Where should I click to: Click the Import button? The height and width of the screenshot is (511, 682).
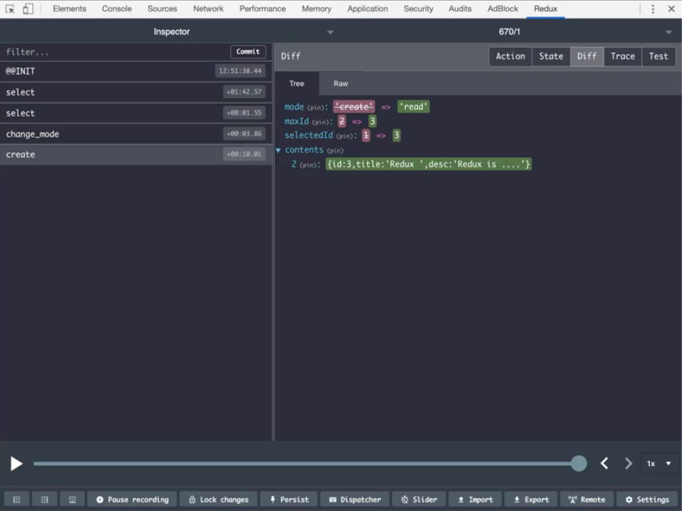tap(475, 500)
